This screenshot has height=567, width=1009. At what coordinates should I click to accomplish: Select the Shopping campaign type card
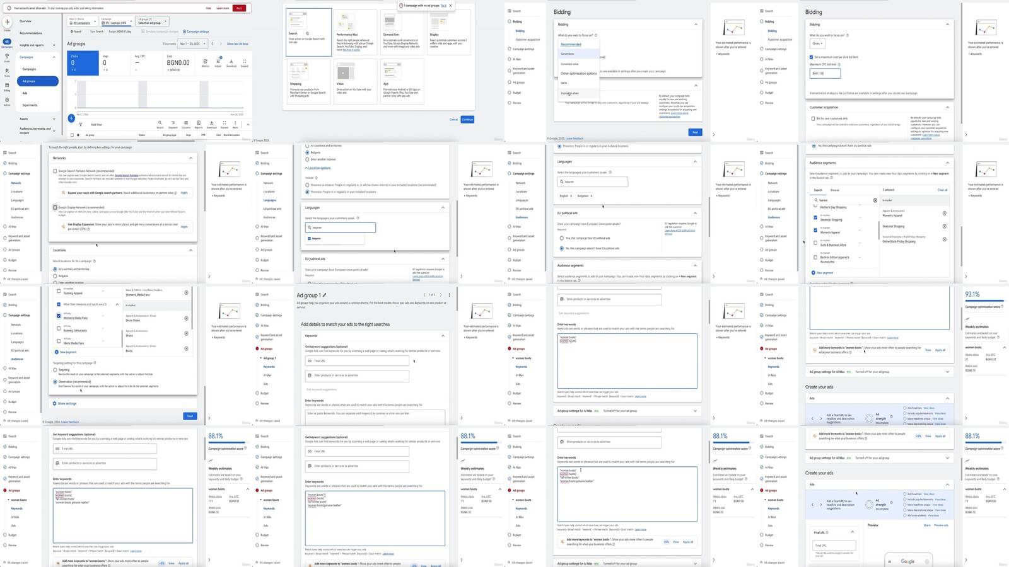pos(308,83)
